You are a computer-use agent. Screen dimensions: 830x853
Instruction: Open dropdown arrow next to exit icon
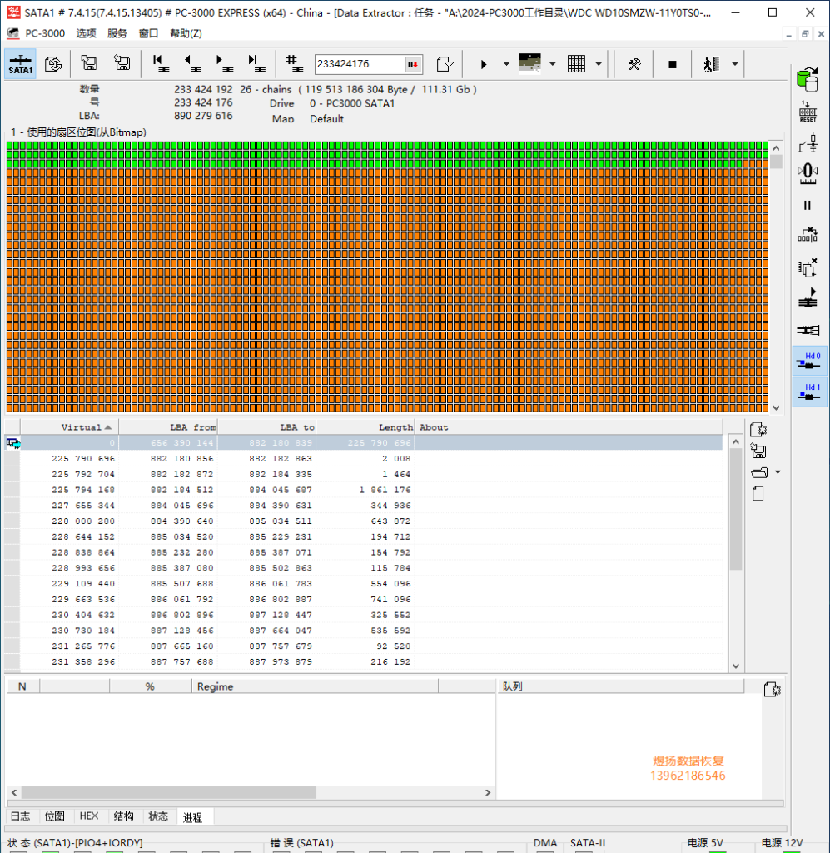[734, 64]
